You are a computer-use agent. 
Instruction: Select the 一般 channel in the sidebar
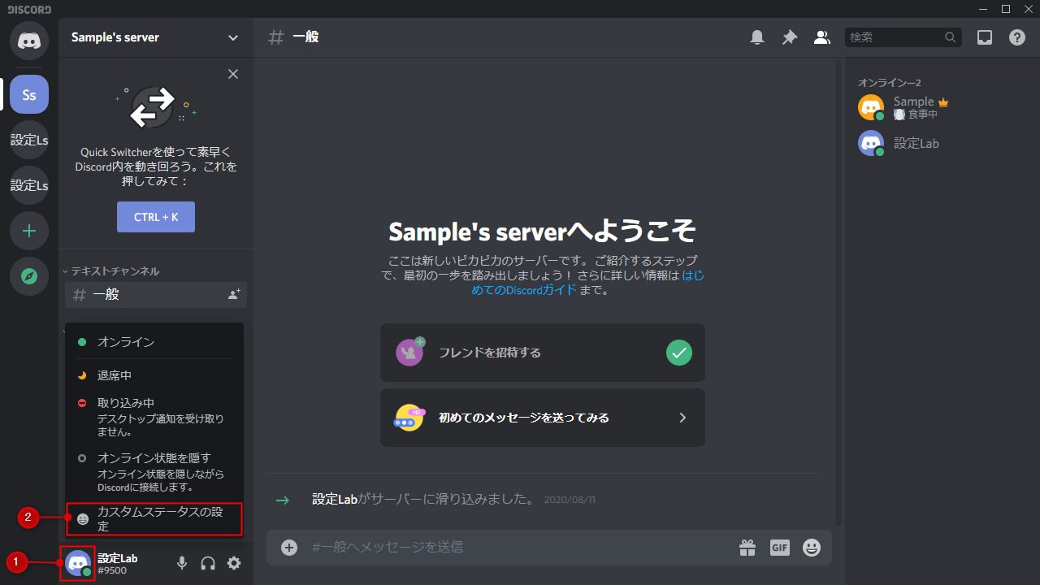coord(156,295)
